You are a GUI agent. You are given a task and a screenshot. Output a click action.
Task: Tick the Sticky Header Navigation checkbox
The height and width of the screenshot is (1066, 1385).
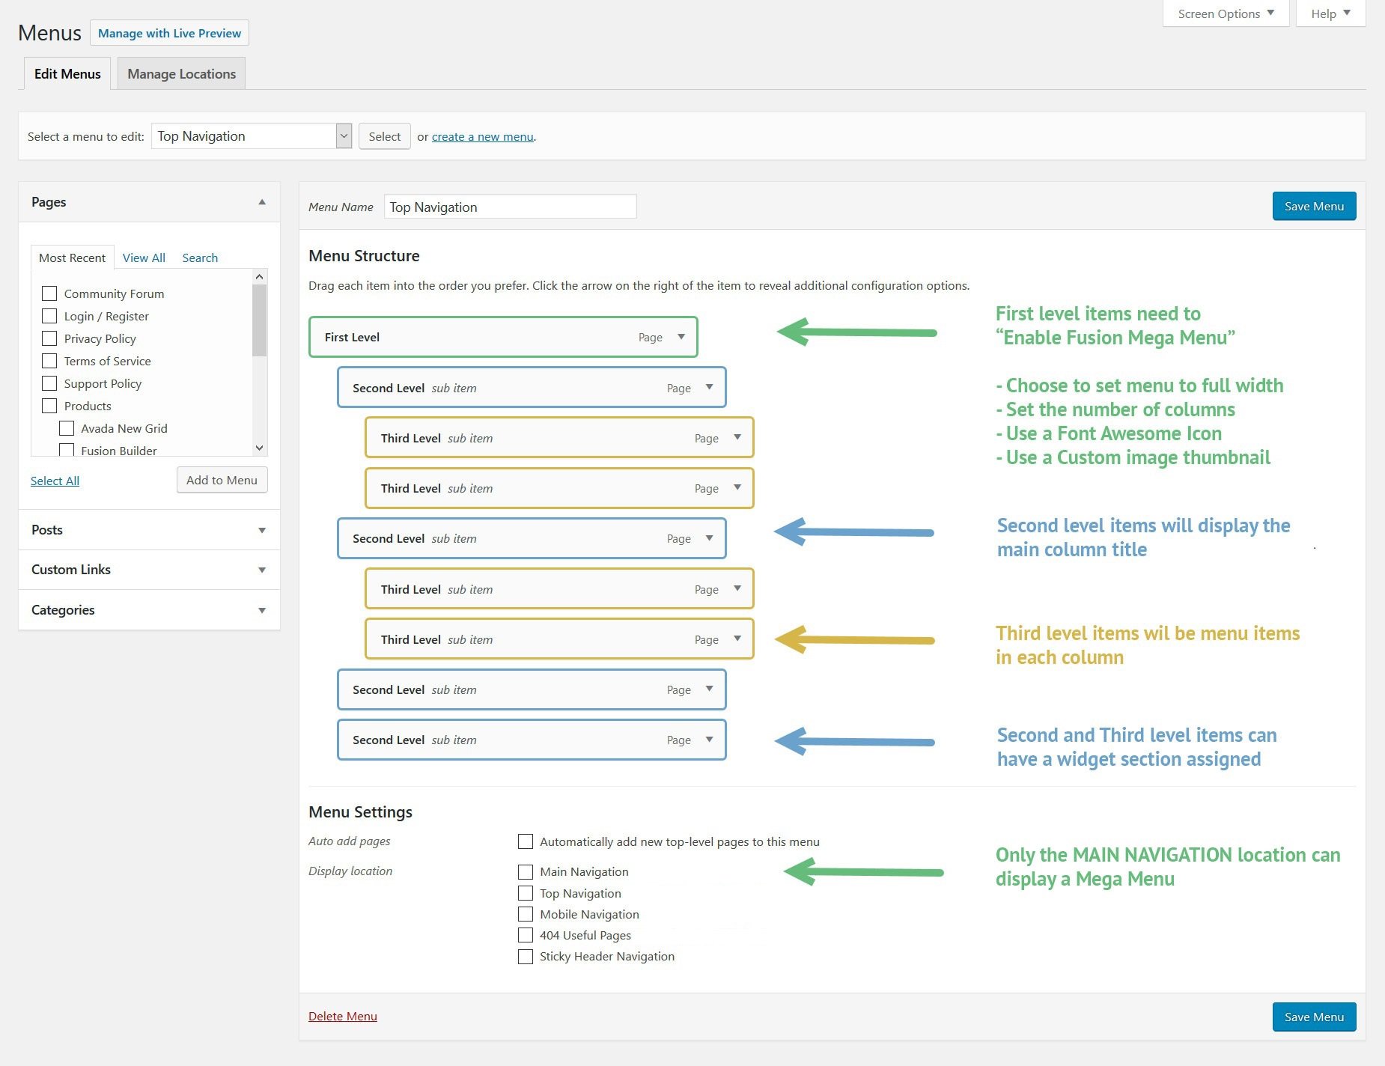point(526,957)
